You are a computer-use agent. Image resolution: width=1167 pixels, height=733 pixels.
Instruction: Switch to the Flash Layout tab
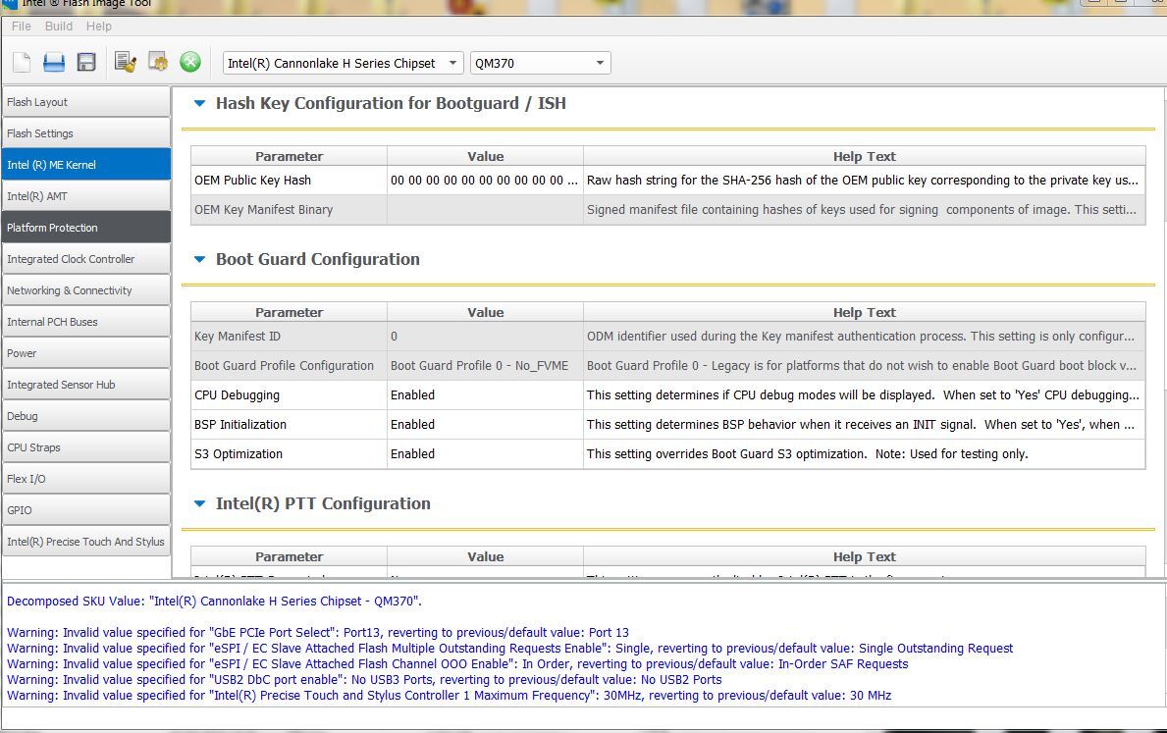[x=86, y=102]
